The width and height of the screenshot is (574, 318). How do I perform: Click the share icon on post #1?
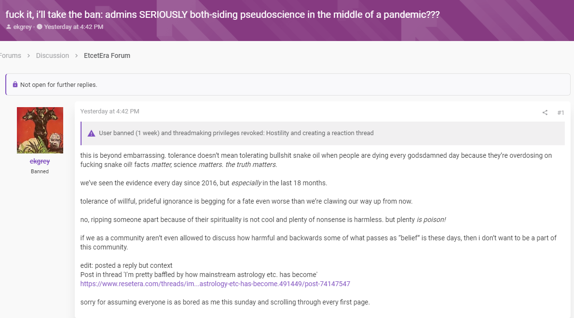click(545, 112)
